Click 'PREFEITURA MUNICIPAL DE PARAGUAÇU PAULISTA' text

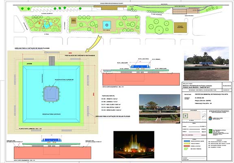click(211, 95)
